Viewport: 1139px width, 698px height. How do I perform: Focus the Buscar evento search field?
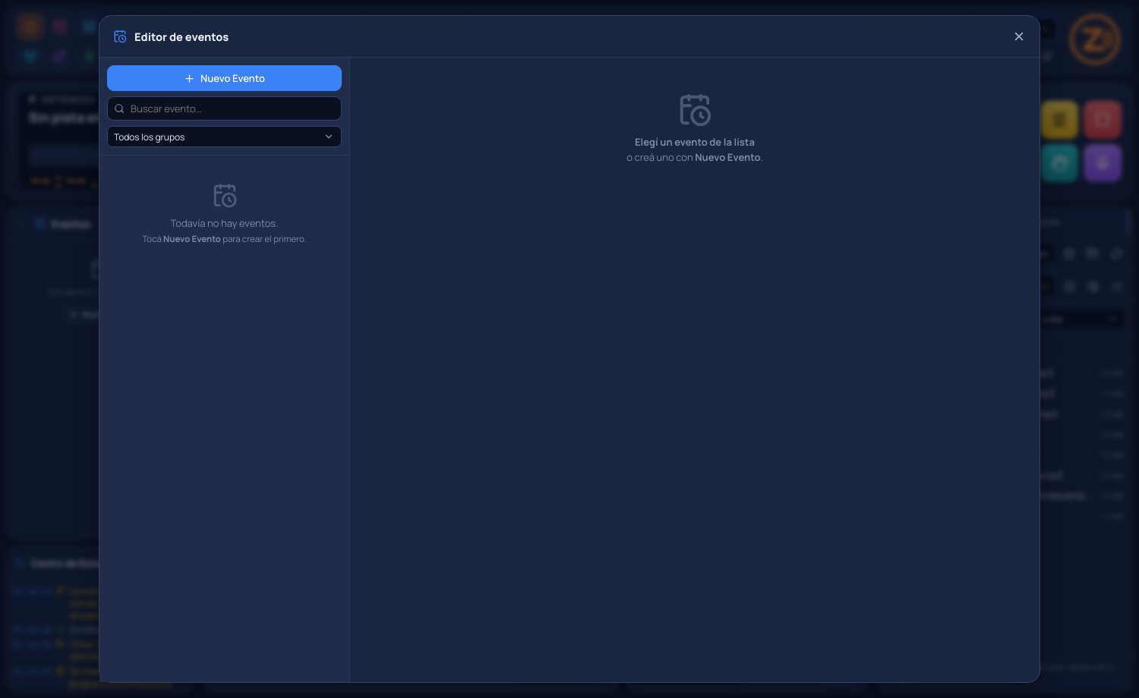(224, 108)
